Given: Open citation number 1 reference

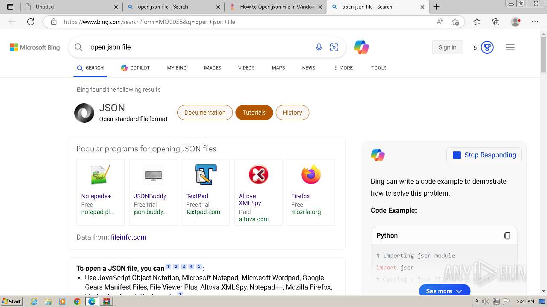Looking at the screenshot, I should (x=168, y=266).
